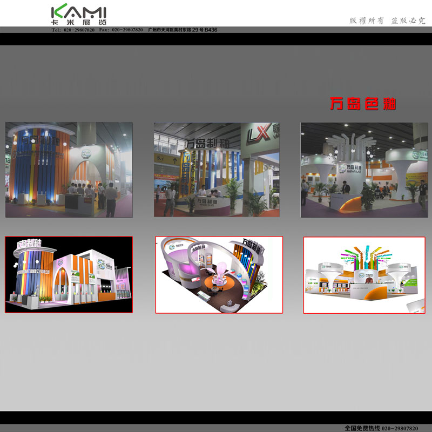Click the 版权所有 盗版必究 copyright notice
Image resolution: width=432 pixels, height=432 pixels.
click(388, 21)
